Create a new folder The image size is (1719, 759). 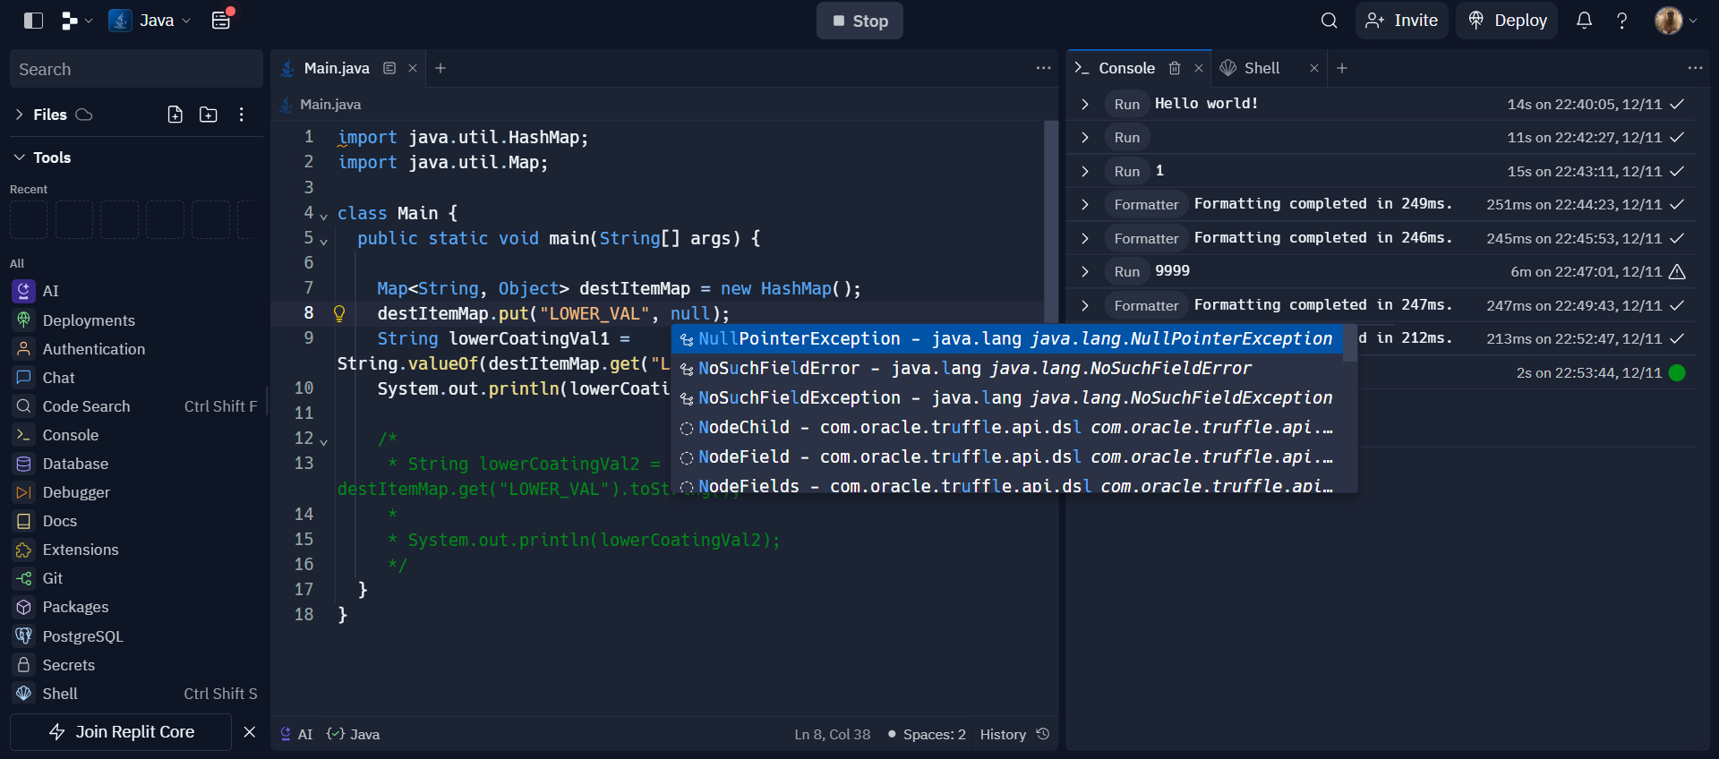click(209, 115)
